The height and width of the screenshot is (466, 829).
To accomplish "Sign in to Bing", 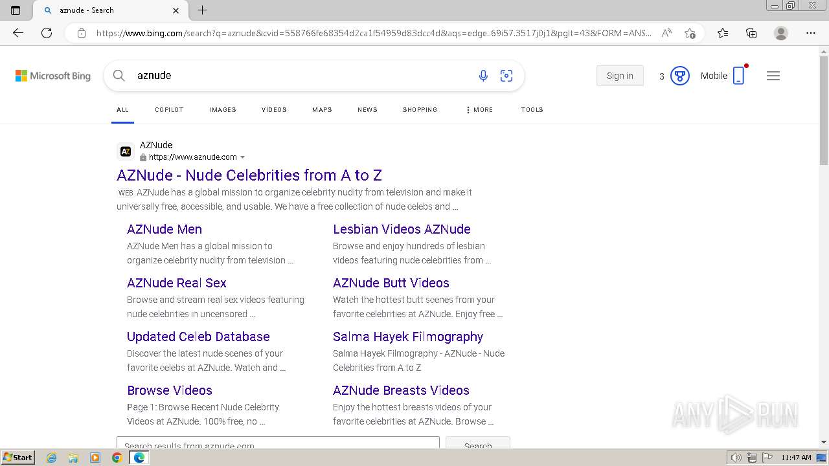I will (620, 76).
